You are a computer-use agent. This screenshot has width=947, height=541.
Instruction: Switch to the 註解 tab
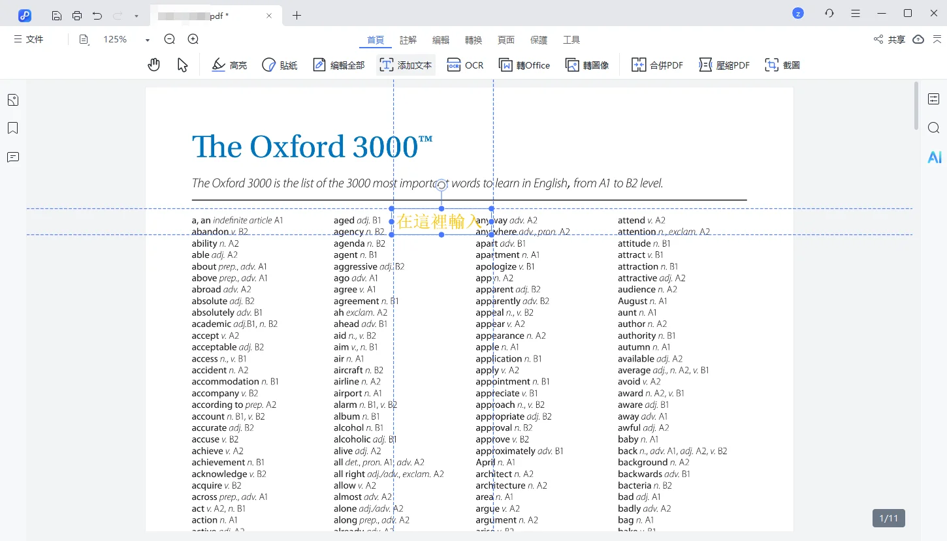[408, 40]
